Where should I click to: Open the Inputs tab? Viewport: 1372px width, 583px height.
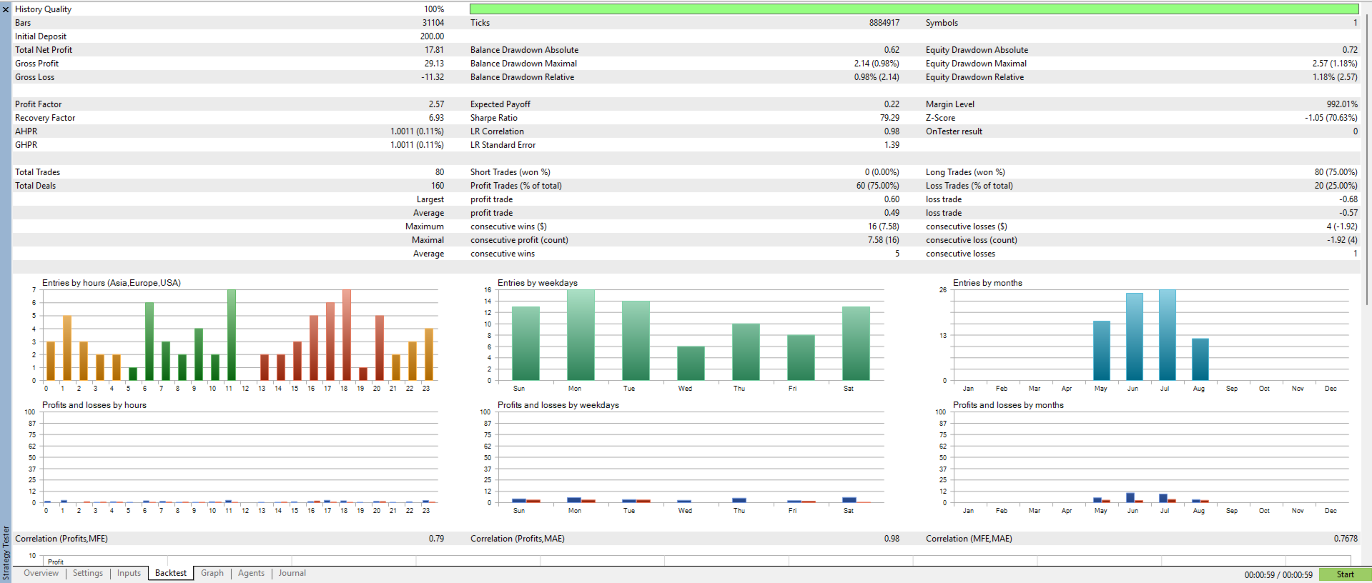129,573
